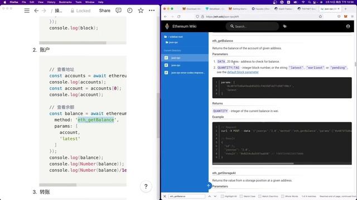Open the Wi-Fi status menu

coord(303,2)
